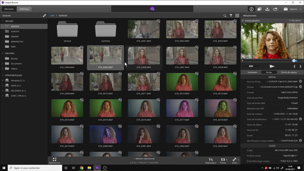Image resolution: width=304 pixels, height=171 pixels.
Task: Select clip 074_0080.MXF thumbnail
Action: (106, 135)
